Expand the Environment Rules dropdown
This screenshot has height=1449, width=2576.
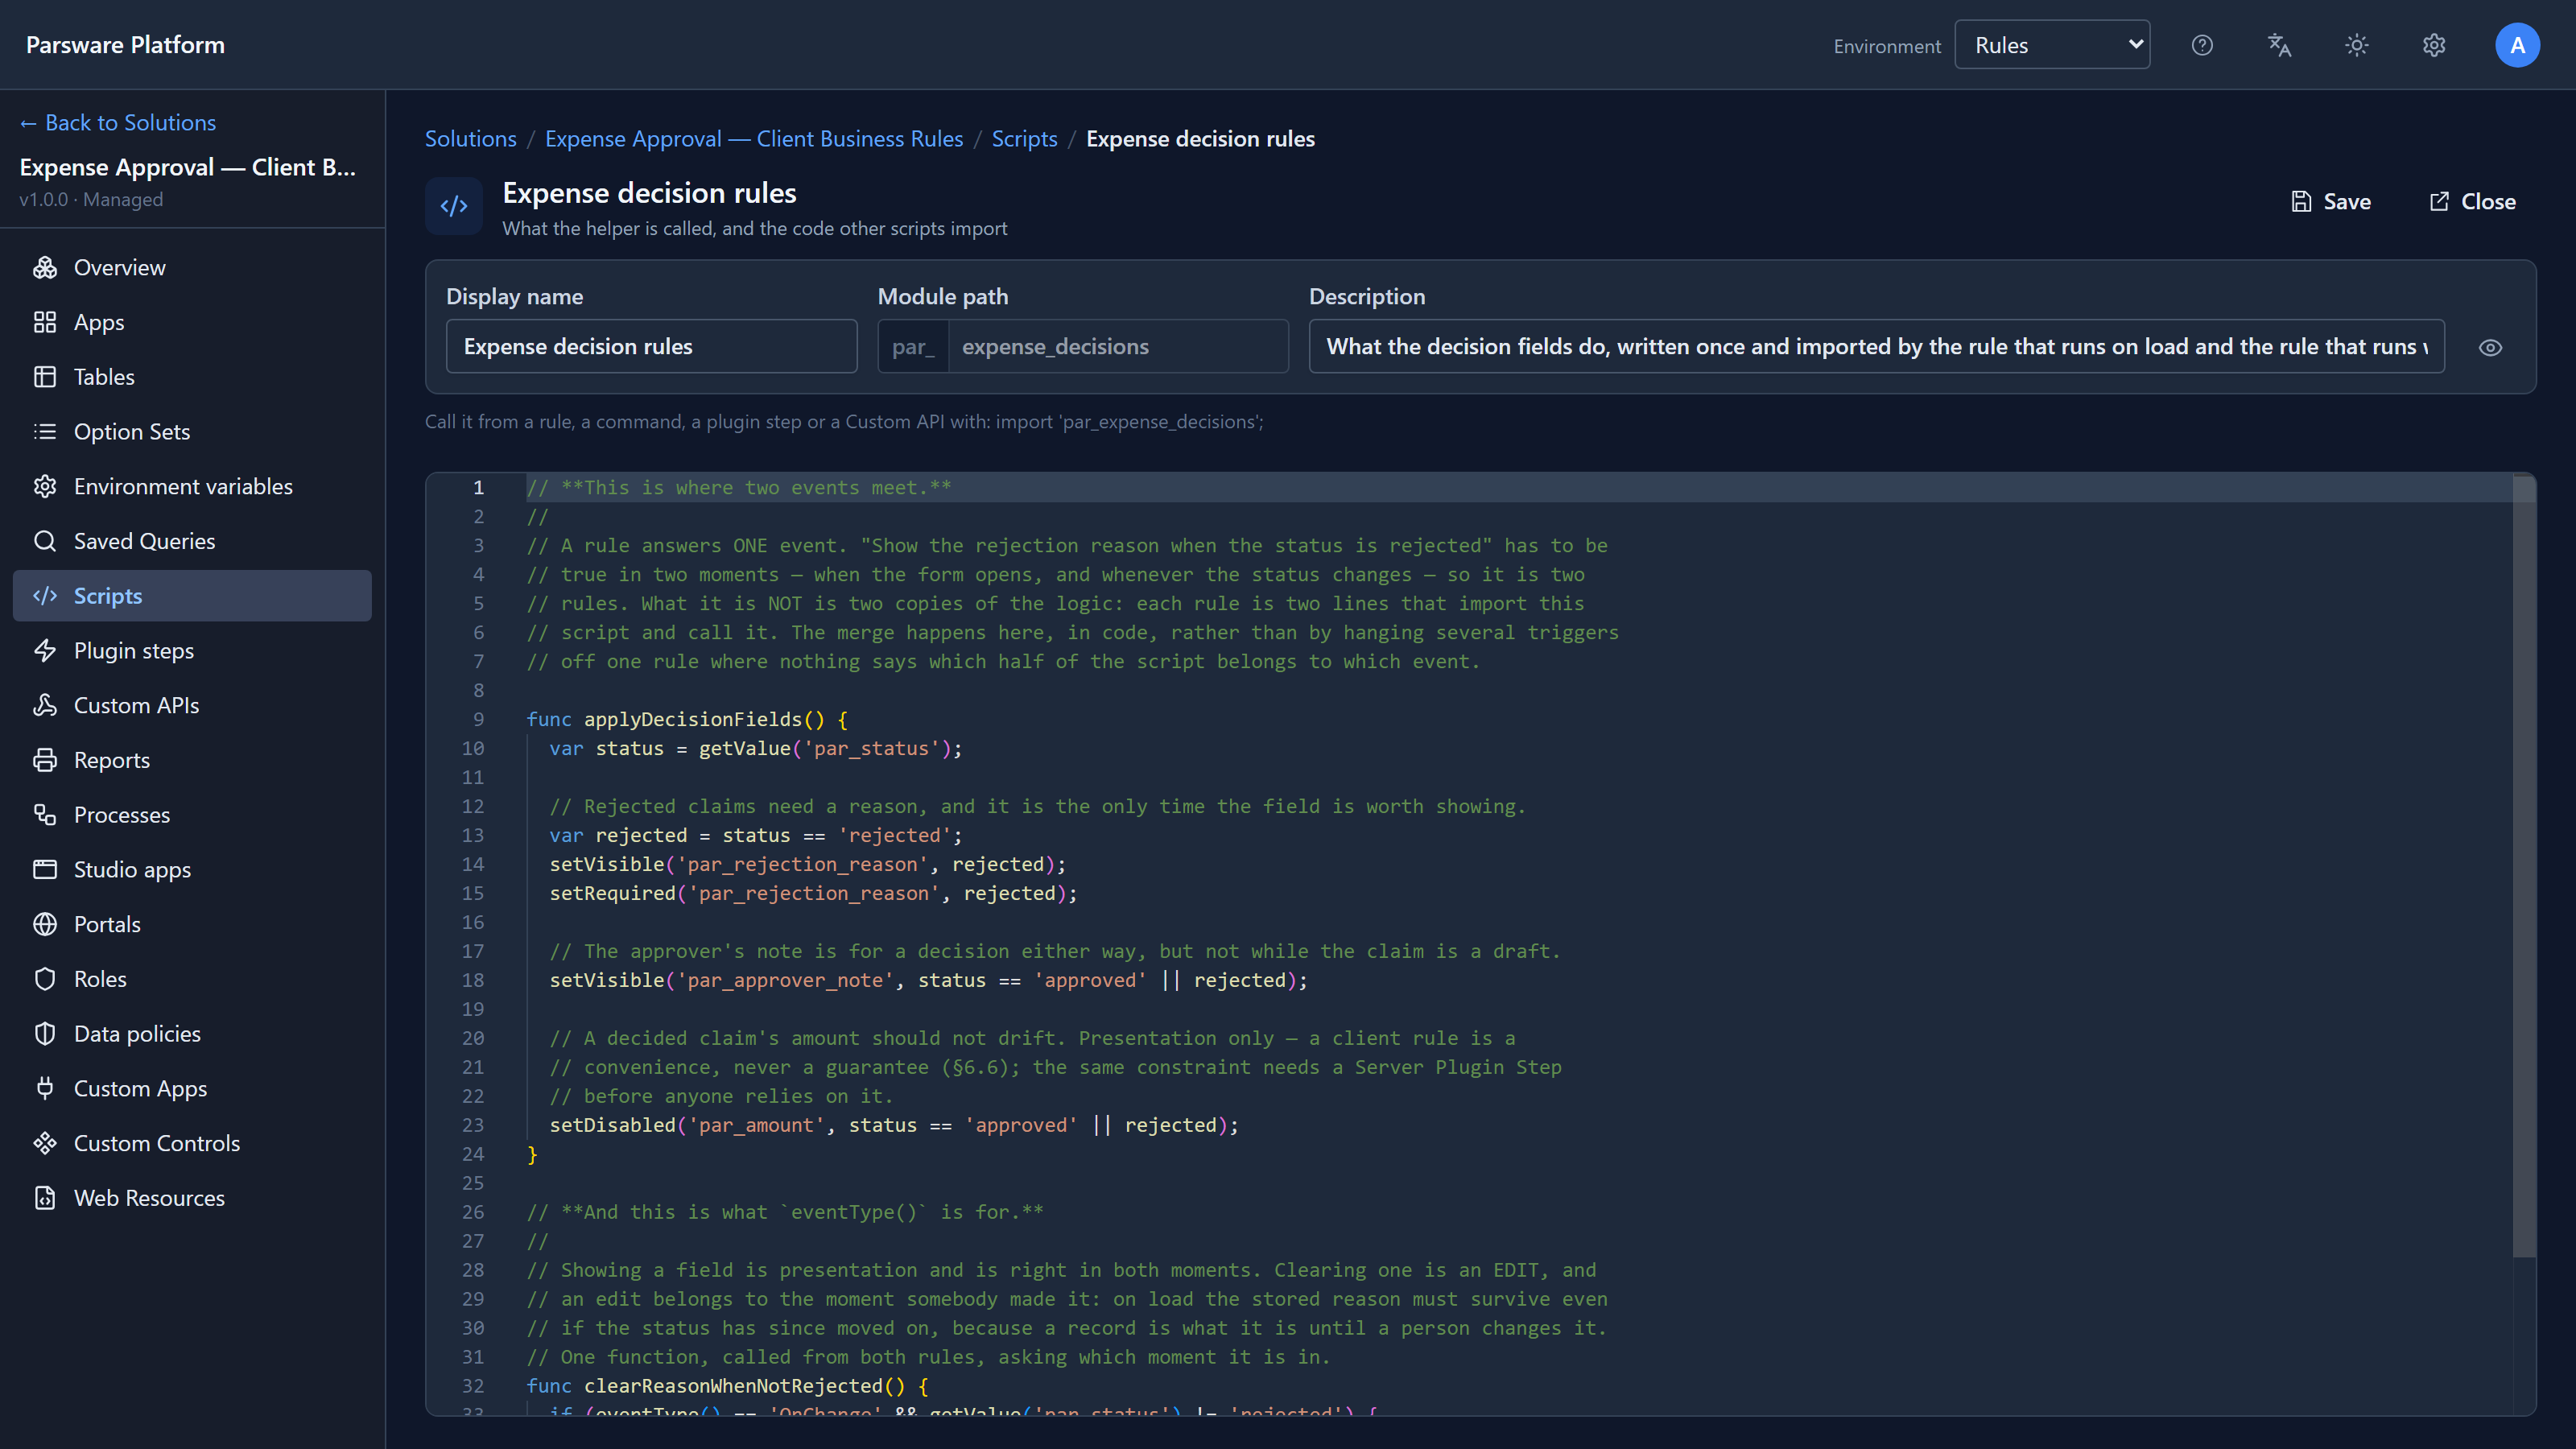(x=2052, y=45)
